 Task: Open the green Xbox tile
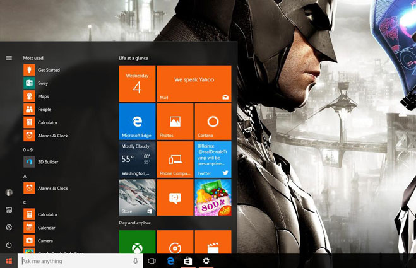tap(137, 242)
